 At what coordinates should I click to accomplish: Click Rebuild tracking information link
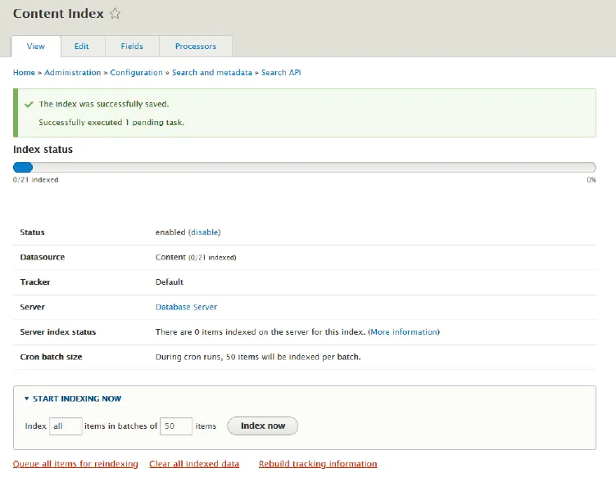coord(318,464)
